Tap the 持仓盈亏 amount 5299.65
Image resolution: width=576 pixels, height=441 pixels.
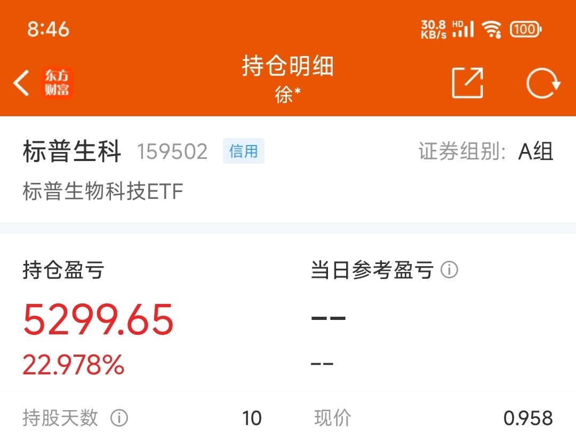(98, 319)
